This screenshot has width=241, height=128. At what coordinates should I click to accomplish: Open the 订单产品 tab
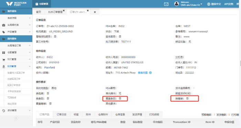tap(44, 115)
